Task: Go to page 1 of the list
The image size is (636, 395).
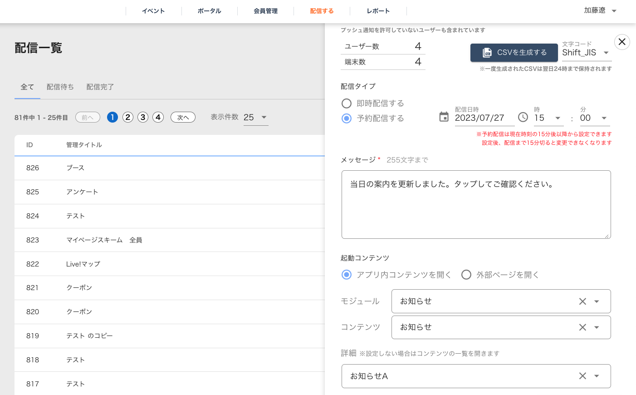Action: [113, 117]
